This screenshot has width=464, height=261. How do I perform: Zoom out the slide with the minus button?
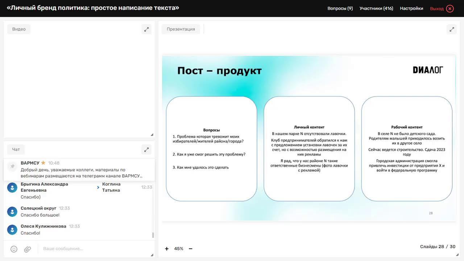click(190, 249)
